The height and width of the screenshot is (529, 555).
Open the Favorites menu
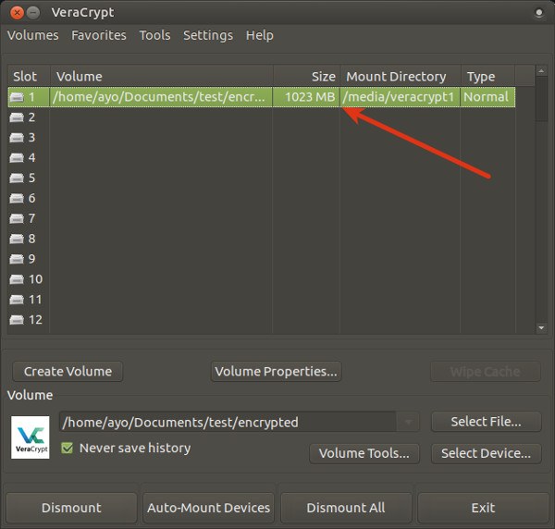tap(99, 35)
